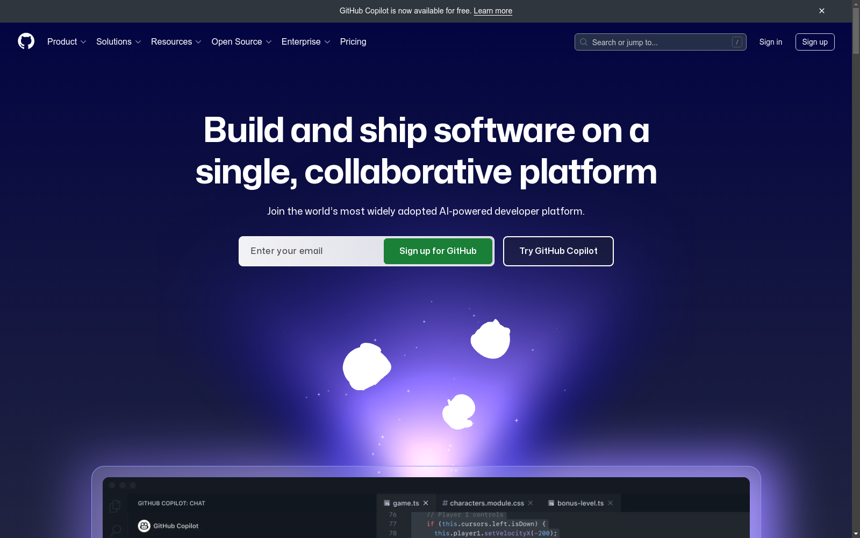
Task: Open the Learn more link in banner
Action: 493,11
